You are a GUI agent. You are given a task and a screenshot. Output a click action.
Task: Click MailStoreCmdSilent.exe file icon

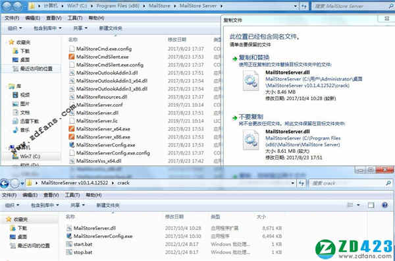[x=72, y=57]
